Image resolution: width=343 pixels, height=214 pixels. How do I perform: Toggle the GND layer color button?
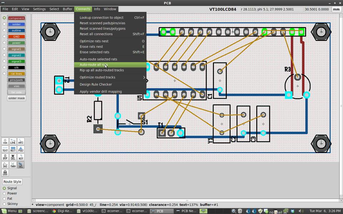click(x=16, y=37)
